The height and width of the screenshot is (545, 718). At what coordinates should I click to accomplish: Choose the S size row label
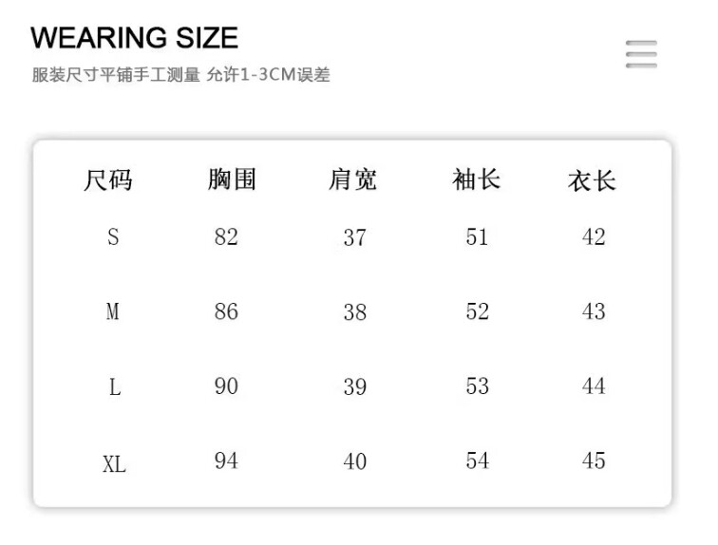[x=113, y=236]
